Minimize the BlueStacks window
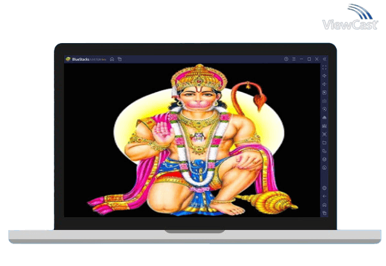386x266 pixels. [x=301, y=59]
